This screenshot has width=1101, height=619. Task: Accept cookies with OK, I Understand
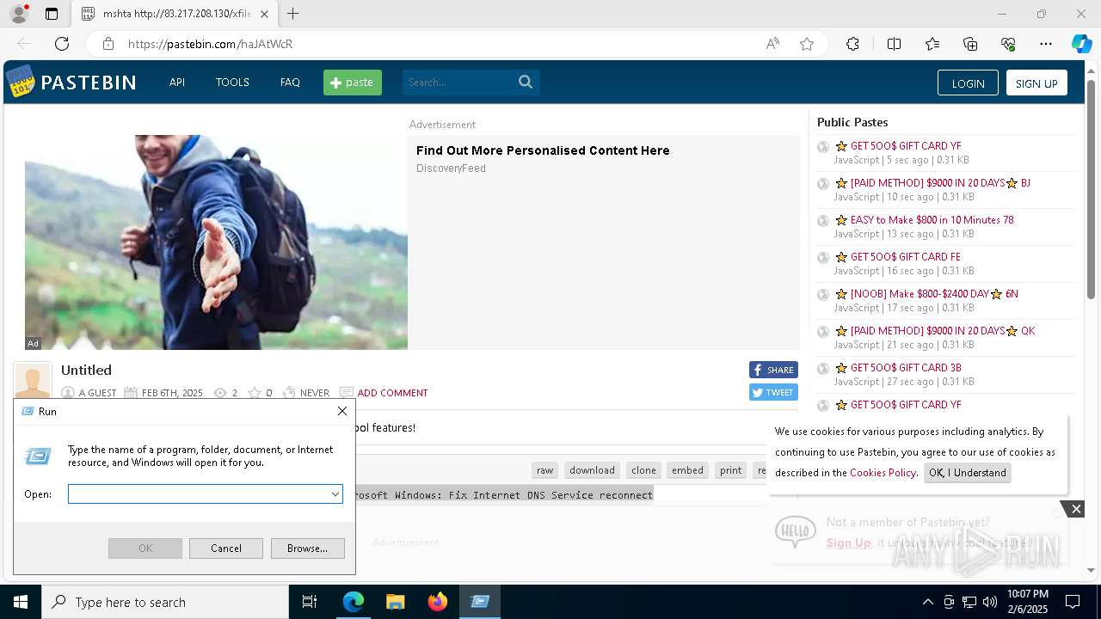[x=967, y=473]
